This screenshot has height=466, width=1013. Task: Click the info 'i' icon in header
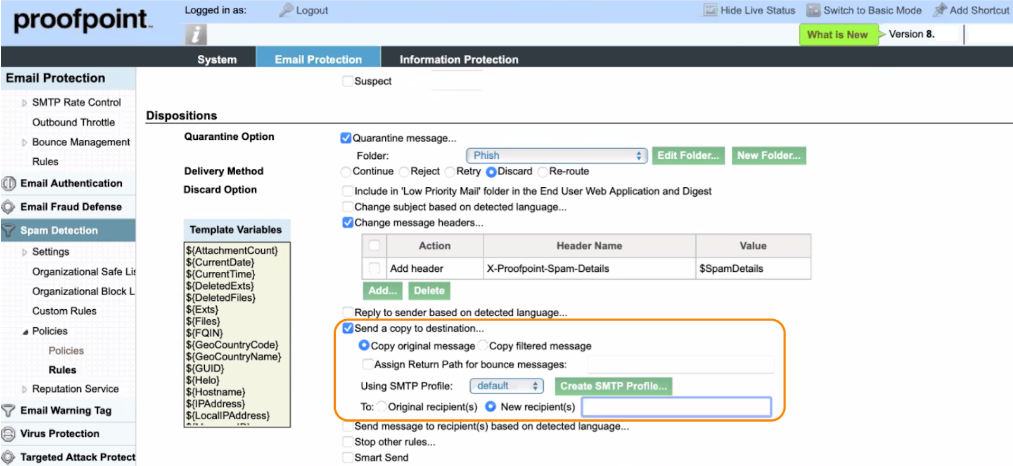tap(195, 34)
